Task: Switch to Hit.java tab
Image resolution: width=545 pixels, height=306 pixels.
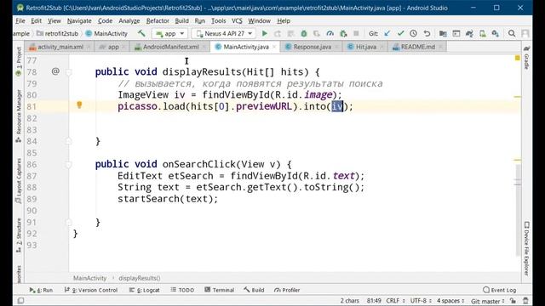Action: [x=365, y=47]
